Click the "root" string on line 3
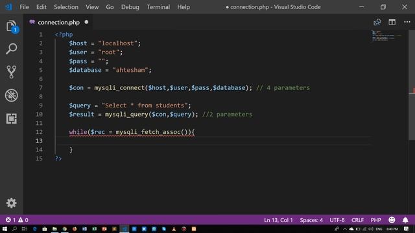Screen dimensions: 415x233 pos(109,52)
